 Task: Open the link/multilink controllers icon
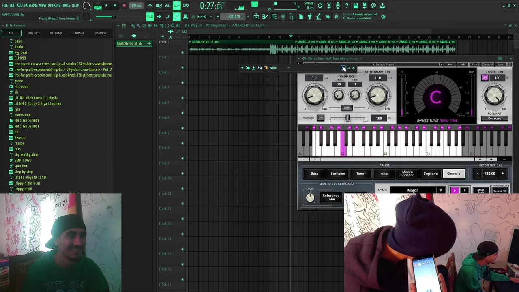(177, 17)
